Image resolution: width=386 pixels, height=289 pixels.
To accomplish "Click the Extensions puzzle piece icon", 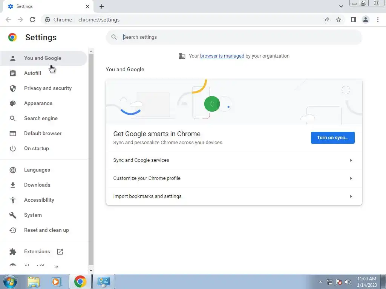I will tap(13, 251).
